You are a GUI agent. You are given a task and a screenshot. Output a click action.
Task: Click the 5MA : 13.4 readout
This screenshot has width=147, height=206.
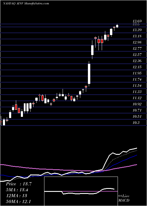[17, 190]
